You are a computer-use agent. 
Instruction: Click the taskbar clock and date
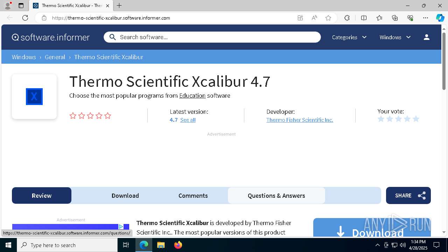tap(419, 245)
